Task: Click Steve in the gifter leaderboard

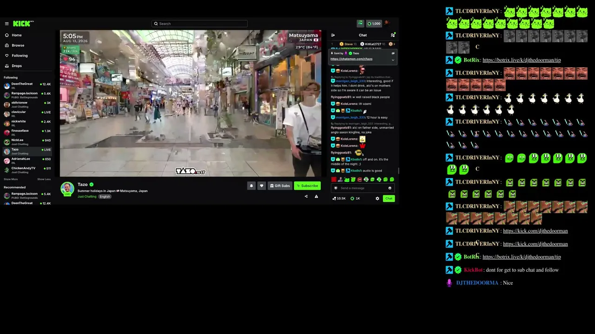Action: (x=348, y=44)
